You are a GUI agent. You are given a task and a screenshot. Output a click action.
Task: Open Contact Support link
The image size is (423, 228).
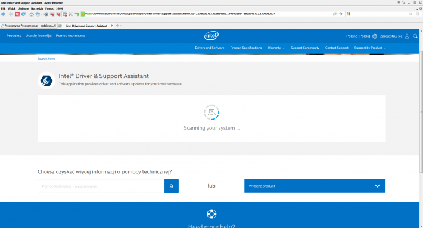click(x=337, y=48)
